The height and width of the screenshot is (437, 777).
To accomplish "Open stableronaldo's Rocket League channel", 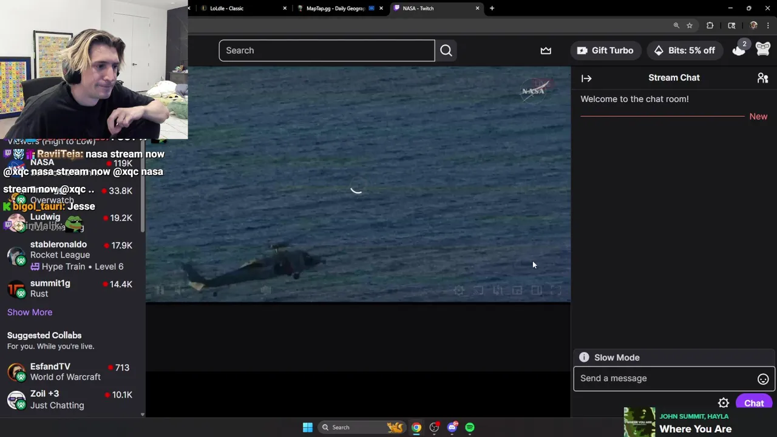I will (x=73, y=256).
